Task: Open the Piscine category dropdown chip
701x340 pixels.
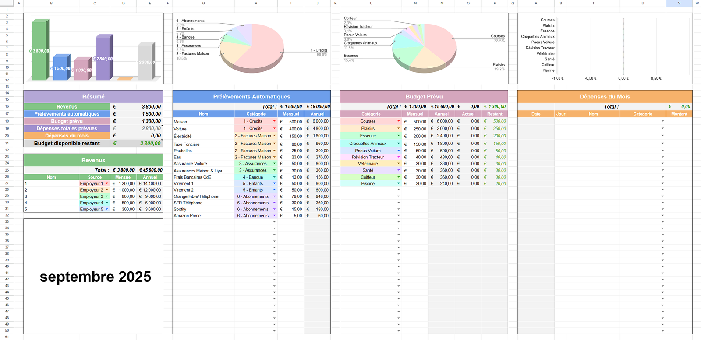Action: pos(398,184)
